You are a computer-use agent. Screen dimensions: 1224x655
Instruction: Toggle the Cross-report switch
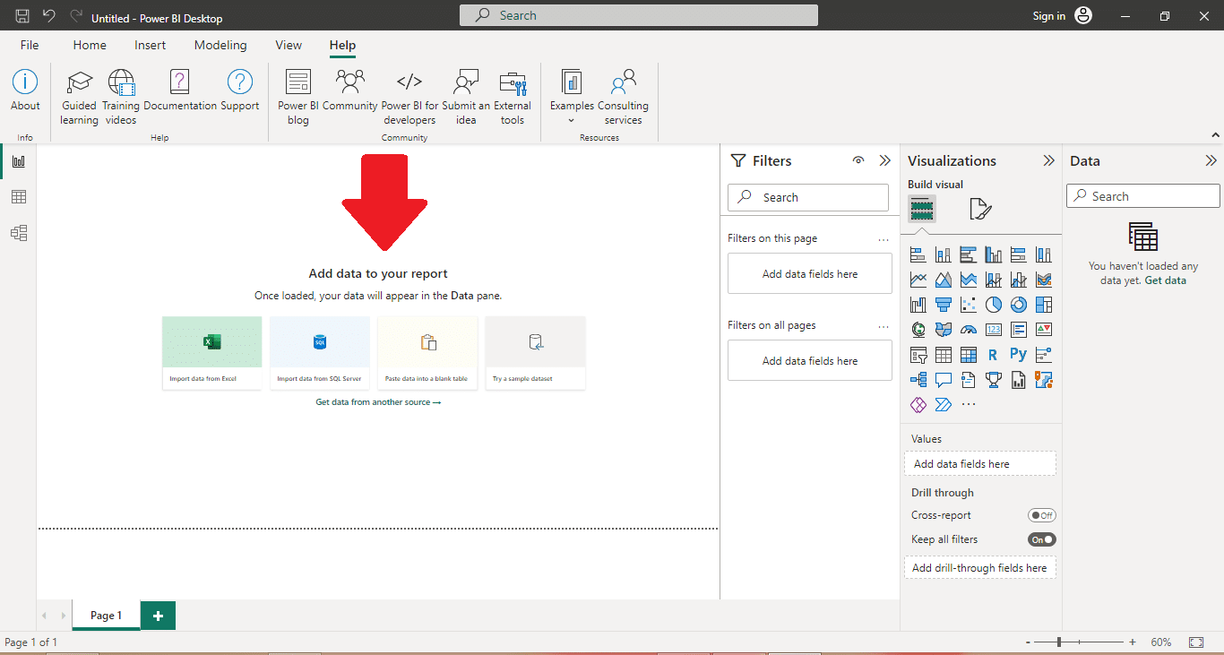click(x=1041, y=515)
